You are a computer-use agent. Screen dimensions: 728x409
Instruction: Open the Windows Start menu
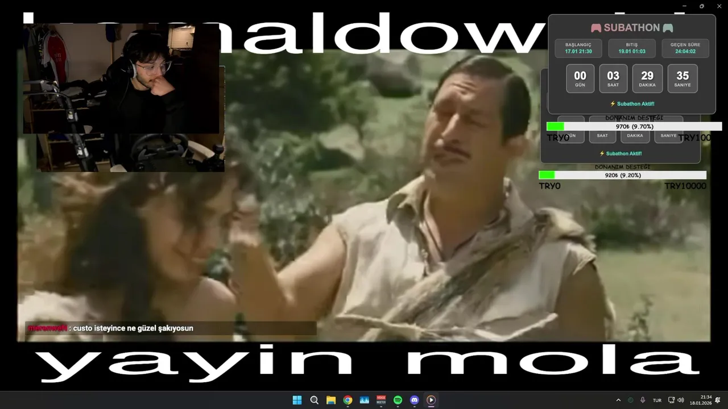pos(297,400)
